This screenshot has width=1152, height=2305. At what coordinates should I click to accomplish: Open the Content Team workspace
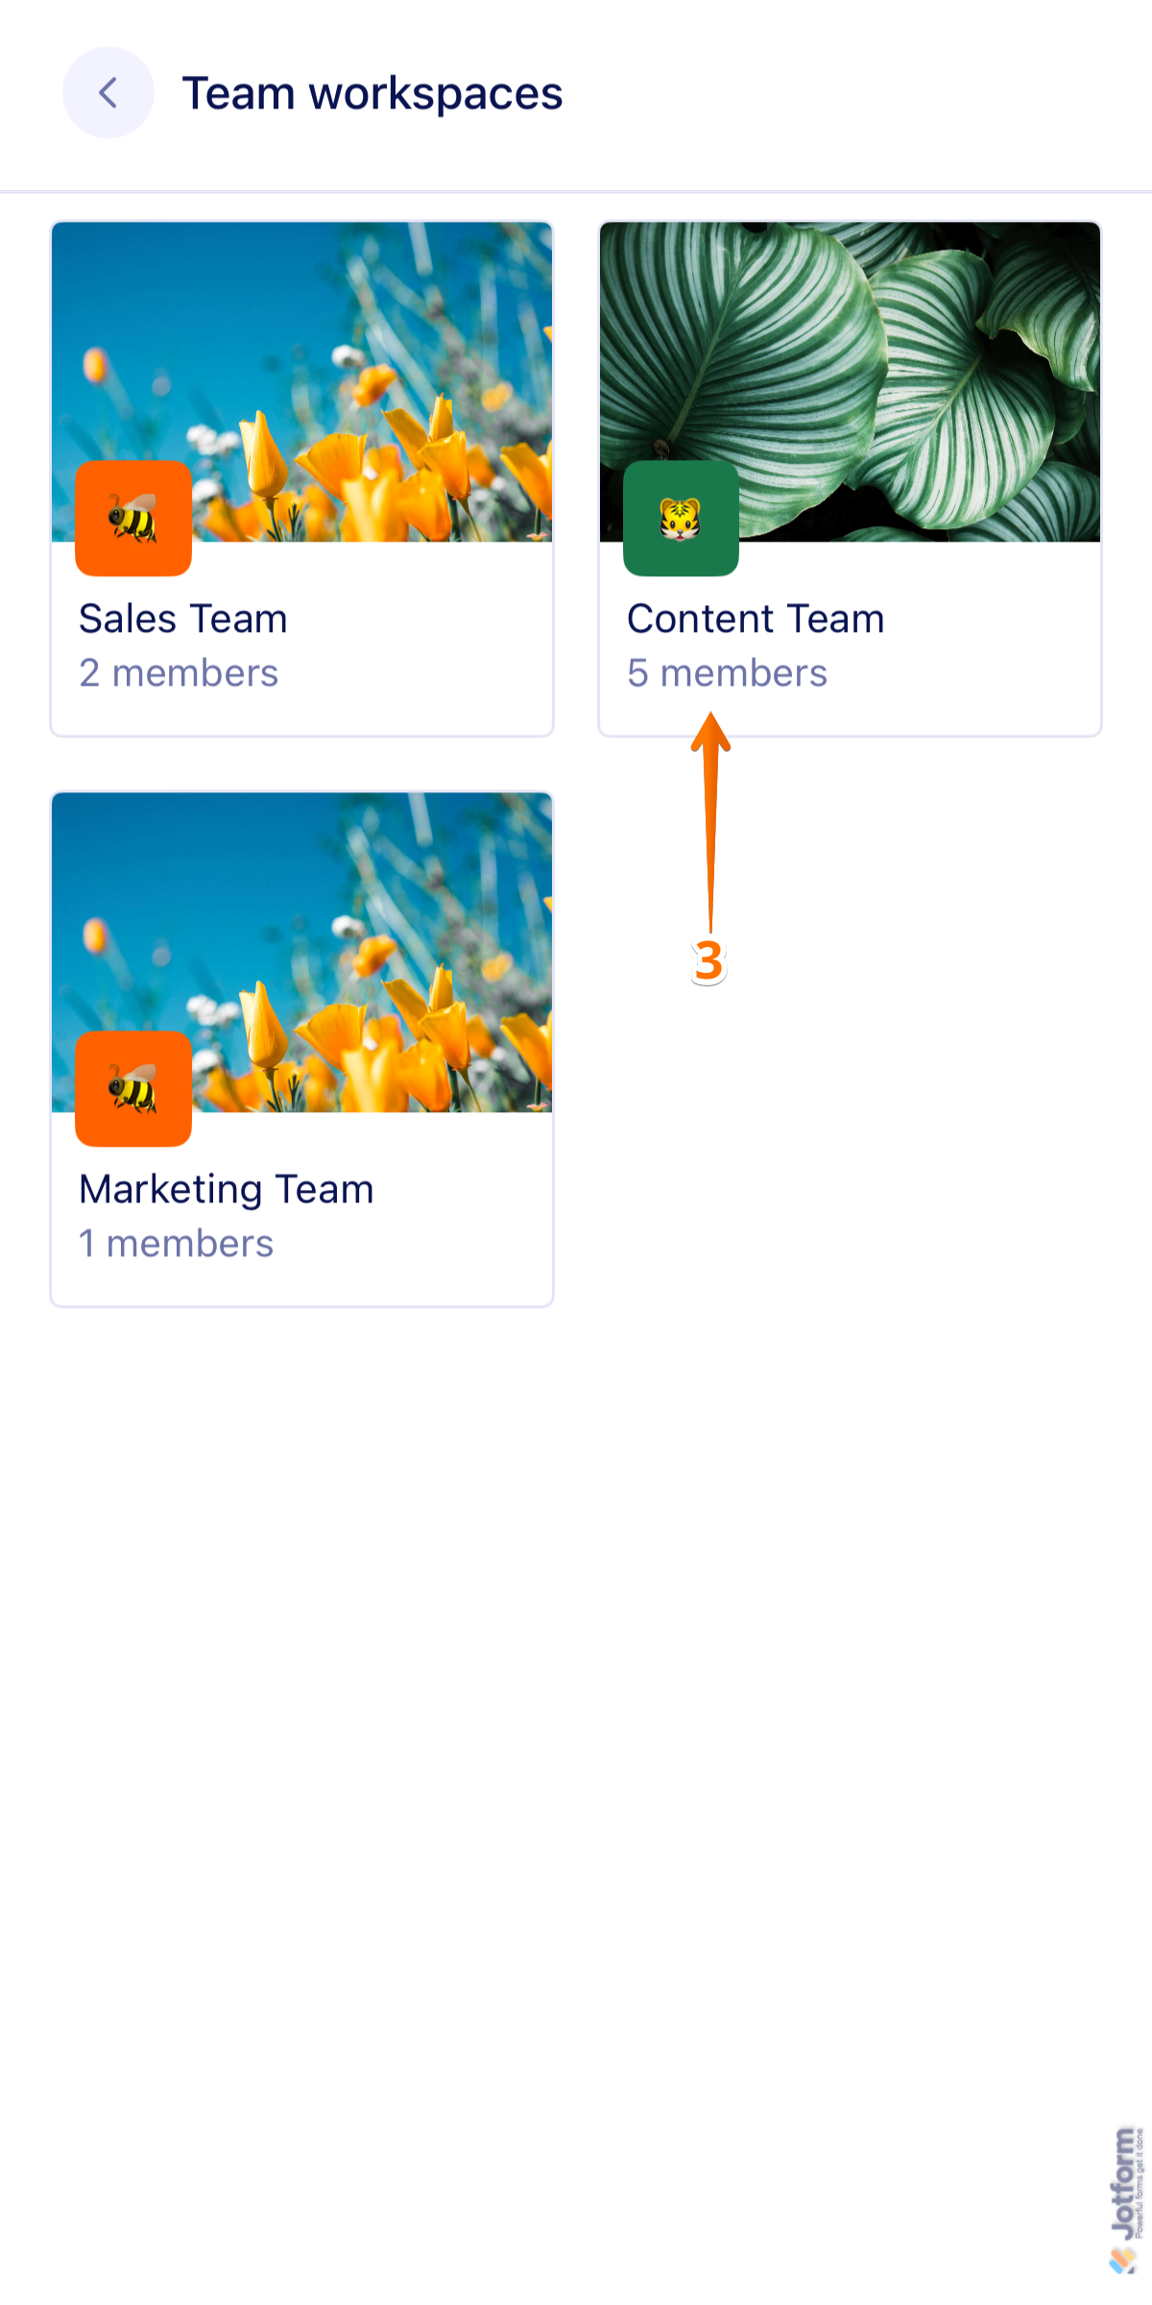851,619
